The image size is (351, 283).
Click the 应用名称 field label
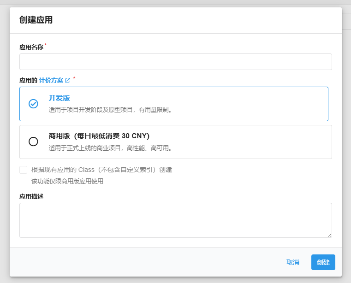(31, 47)
